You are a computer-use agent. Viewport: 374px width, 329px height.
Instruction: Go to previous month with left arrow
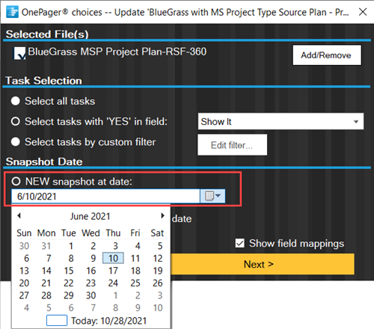tap(19, 215)
